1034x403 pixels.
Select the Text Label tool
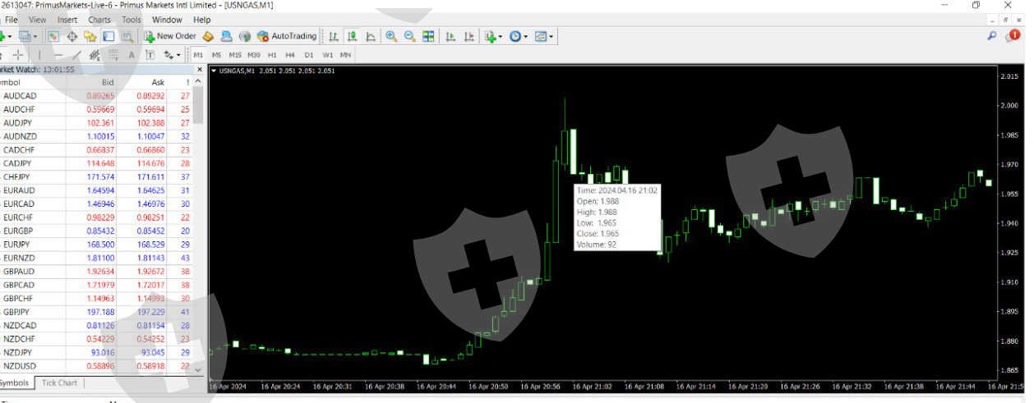(150, 55)
